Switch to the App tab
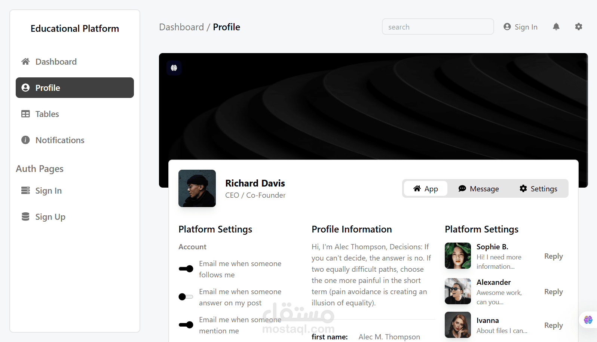597x342 pixels. coord(426,189)
